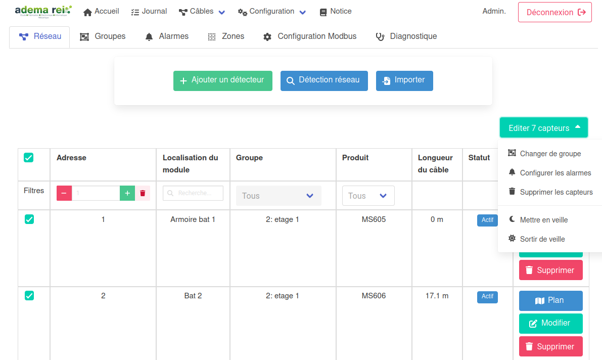Screen dimensions: 602x360
Task: Uncheck the checkbox on detector address 1 row
Action: point(29,219)
